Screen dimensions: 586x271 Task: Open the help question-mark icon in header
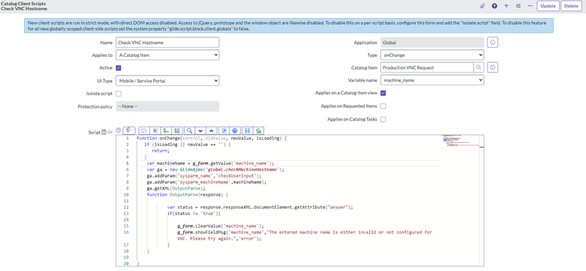[494, 6]
